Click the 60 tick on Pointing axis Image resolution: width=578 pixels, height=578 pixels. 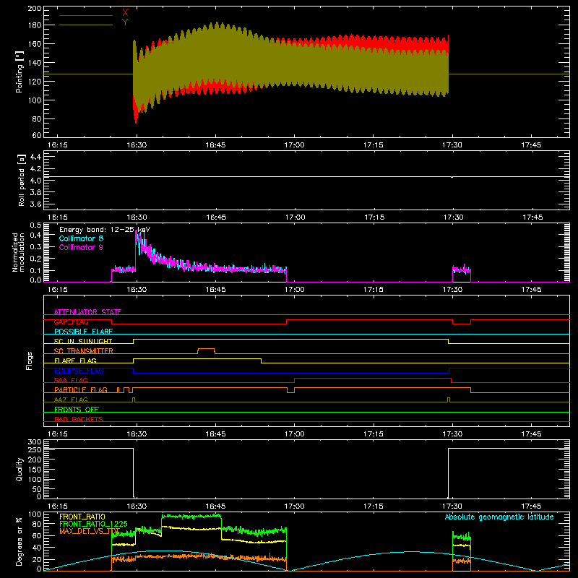tap(37, 135)
